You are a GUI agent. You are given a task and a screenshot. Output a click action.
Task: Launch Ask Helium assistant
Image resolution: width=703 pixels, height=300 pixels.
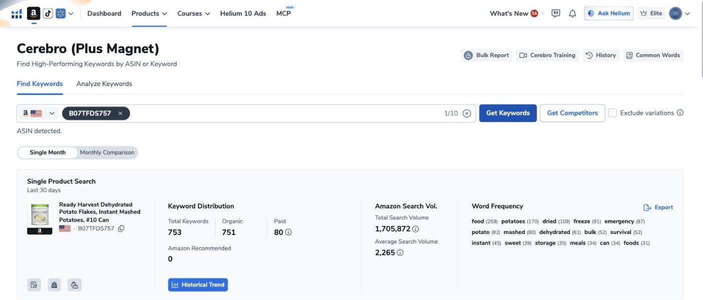(608, 13)
